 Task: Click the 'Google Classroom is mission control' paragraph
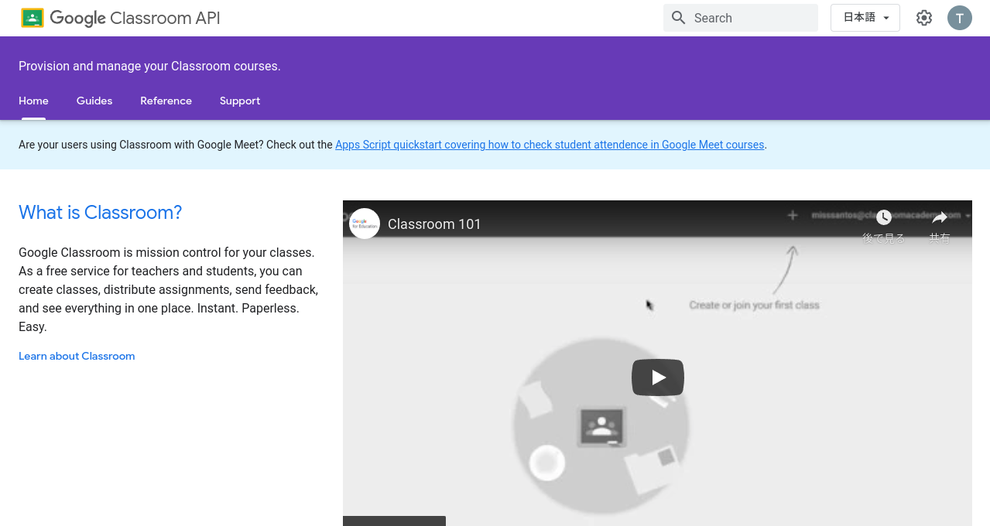pyautogui.click(x=169, y=289)
